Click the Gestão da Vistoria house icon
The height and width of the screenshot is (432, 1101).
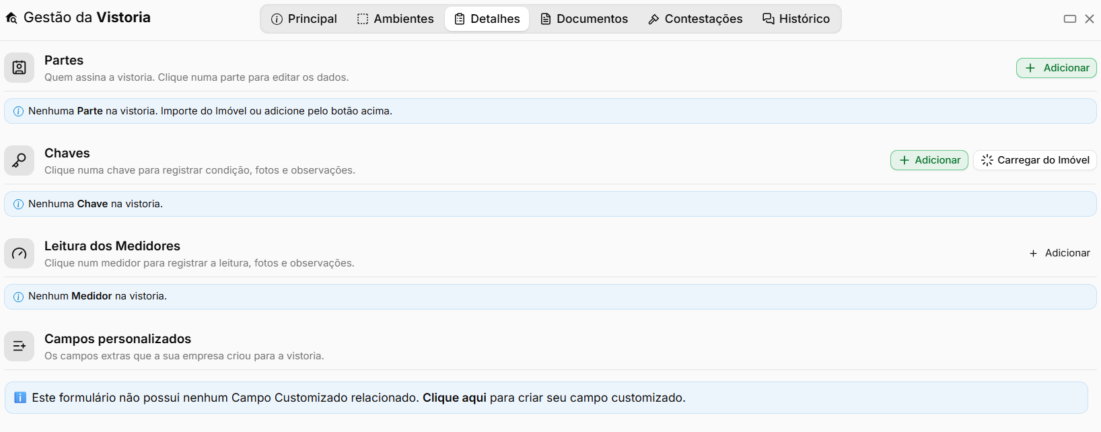click(11, 18)
